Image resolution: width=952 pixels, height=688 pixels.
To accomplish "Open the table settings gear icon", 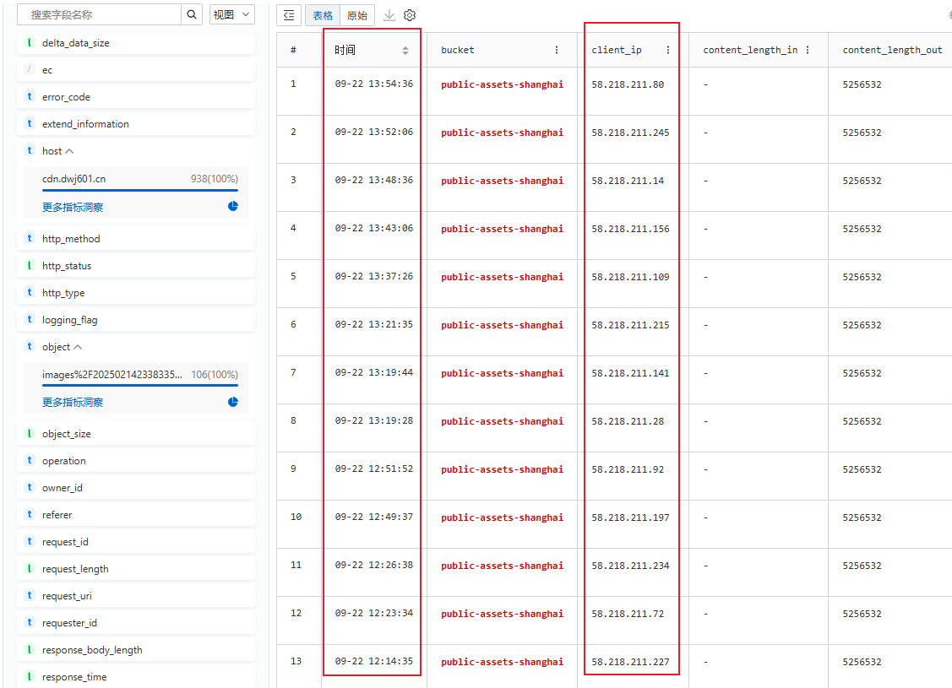I will [x=410, y=15].
